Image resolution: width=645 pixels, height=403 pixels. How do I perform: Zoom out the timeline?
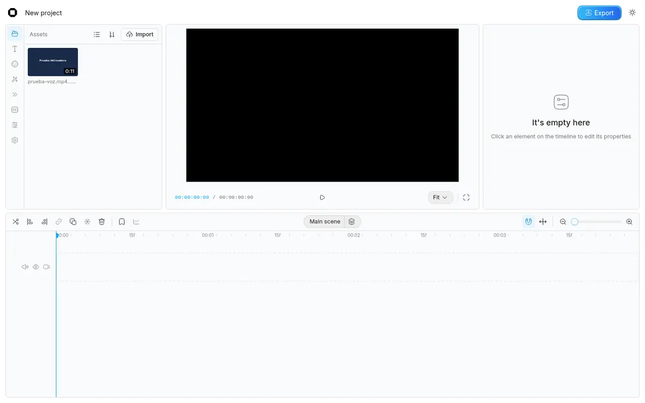coord(563,221)
